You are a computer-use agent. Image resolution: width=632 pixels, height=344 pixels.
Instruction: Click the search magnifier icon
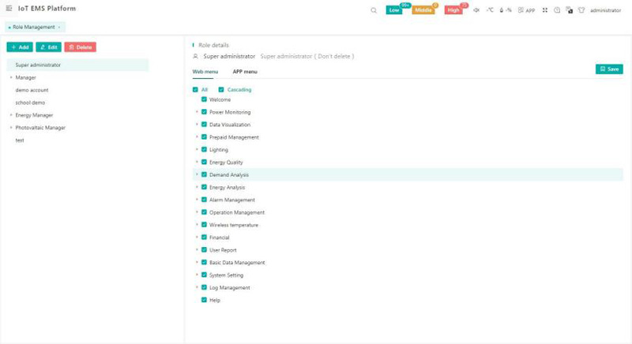coord(374,10)
